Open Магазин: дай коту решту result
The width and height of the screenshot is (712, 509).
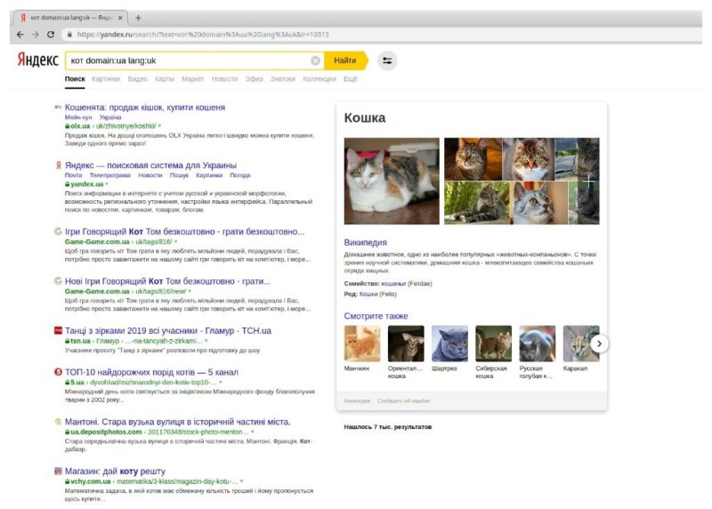click(x=116, y=471)
